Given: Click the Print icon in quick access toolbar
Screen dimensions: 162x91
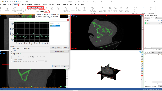Looking at the screenshot, I should click(x=14, y=2).
